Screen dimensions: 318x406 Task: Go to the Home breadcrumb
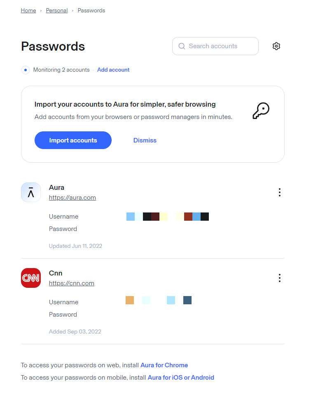pos(28,10)
